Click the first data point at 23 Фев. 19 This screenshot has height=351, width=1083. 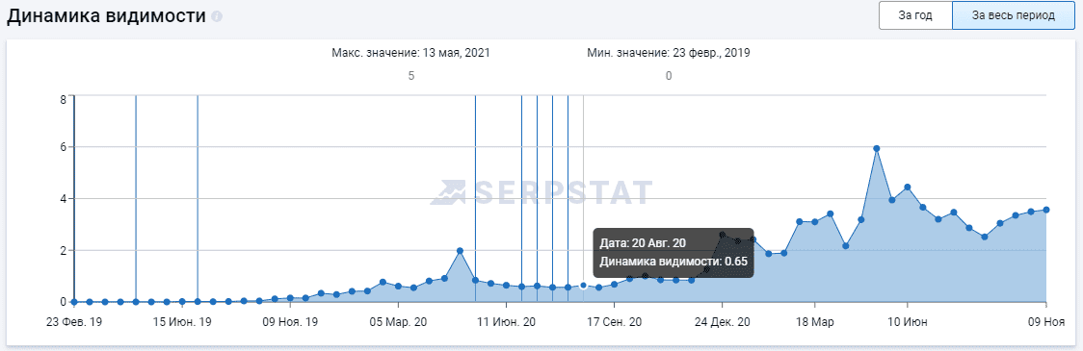pyautogui.click(x=74, y=301)
